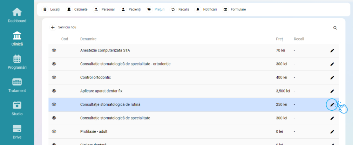Select the Consultație stomatologică de specialitate row
This screenshot has height=145, width=359.
(115, 118)
